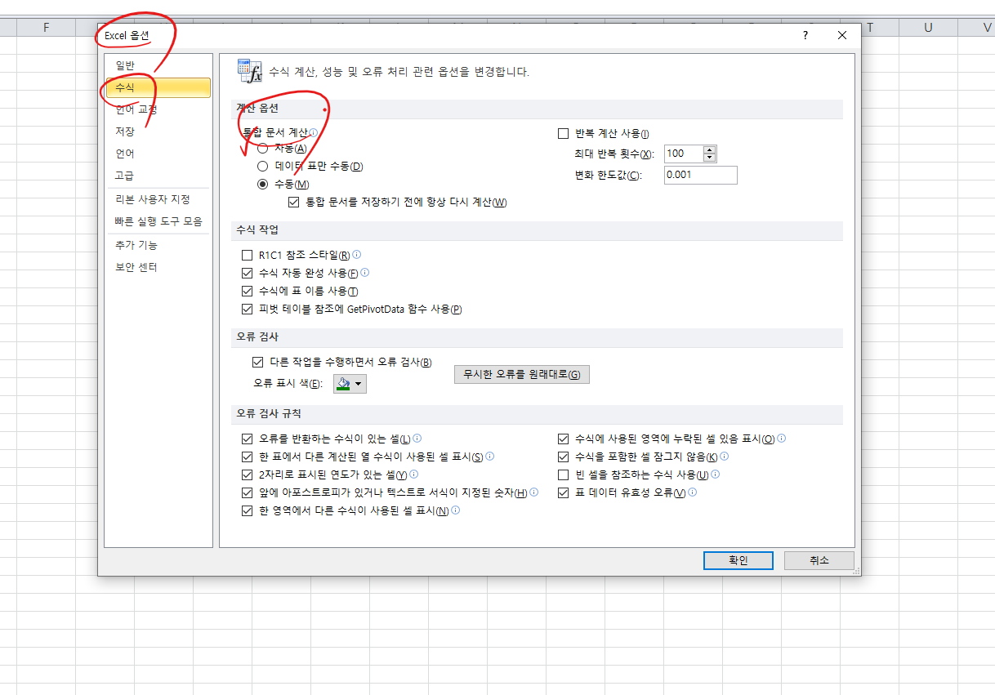The image size is (995, 695).
Task: Toggle 2자리로 표시된 연도가 있는 셀 checkbox
Action: (248, 474)
